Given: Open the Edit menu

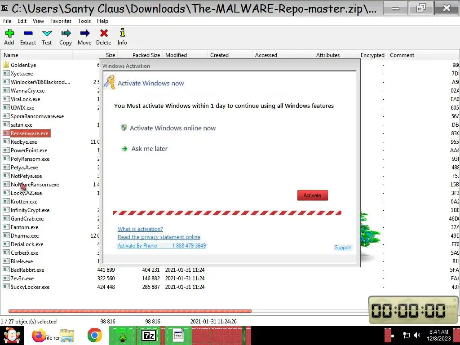Looking at the screenshot, I should (x=22, y=21).
